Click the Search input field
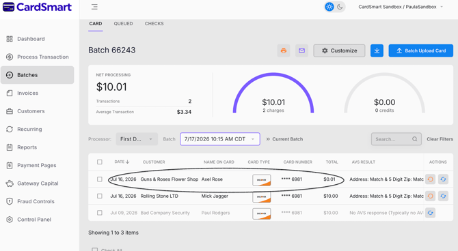This screenshot has height=251, width=458. (x=396, y=139)
